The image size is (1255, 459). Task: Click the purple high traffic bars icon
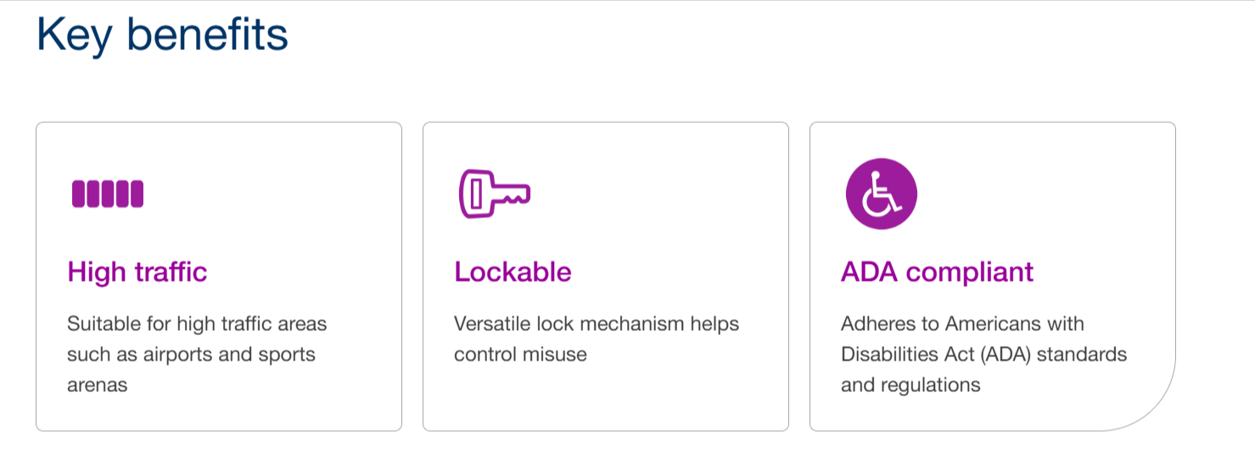pos(108,194)
